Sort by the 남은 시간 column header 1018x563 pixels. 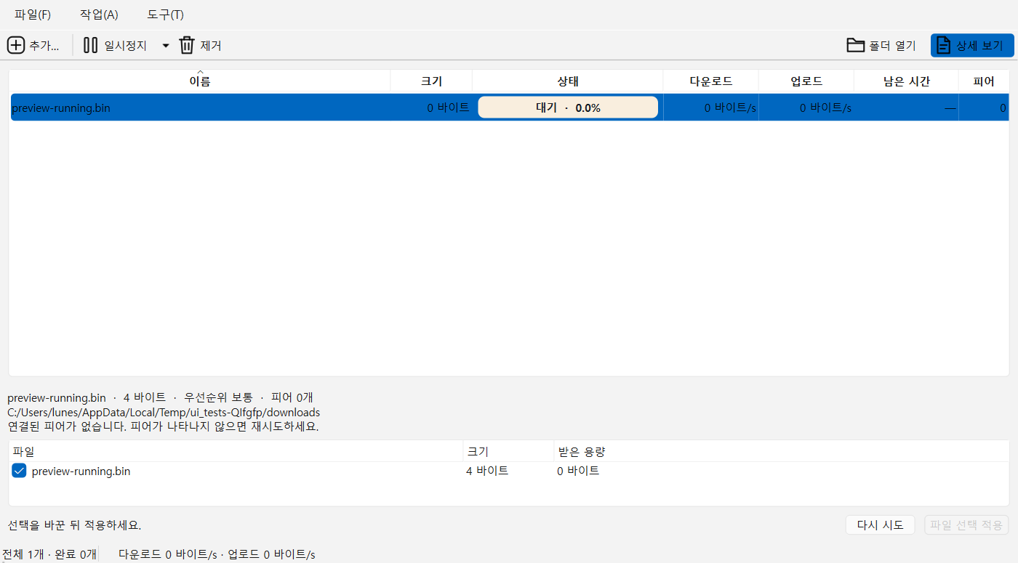[906, 81]
